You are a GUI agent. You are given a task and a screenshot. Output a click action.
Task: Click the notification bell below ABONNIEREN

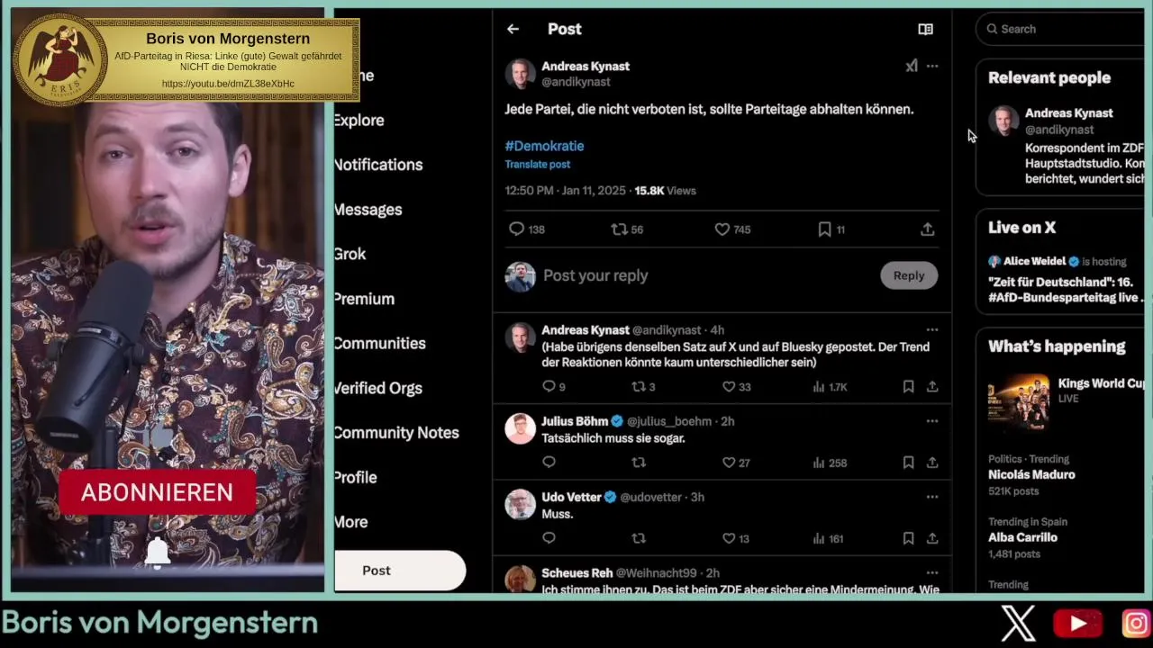tap(158, 553)
